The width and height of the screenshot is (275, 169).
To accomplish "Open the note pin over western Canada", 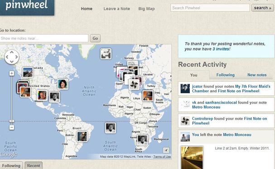I will (x=28, y=72).
